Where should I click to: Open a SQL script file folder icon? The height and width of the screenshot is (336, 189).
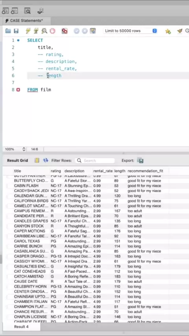click(8, 31)
